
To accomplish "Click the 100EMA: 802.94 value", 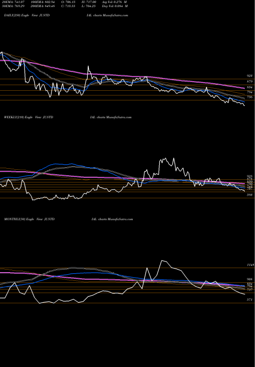I will 43,2.
